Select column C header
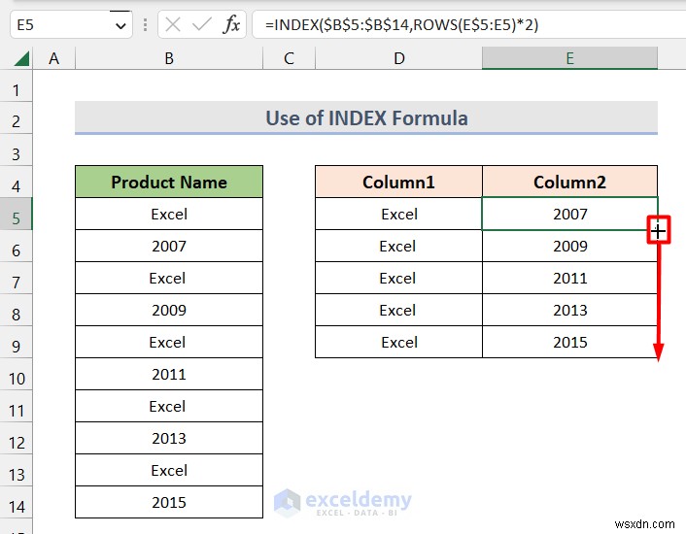This screenshot has height=534, width=686. (x=289, y=58)
